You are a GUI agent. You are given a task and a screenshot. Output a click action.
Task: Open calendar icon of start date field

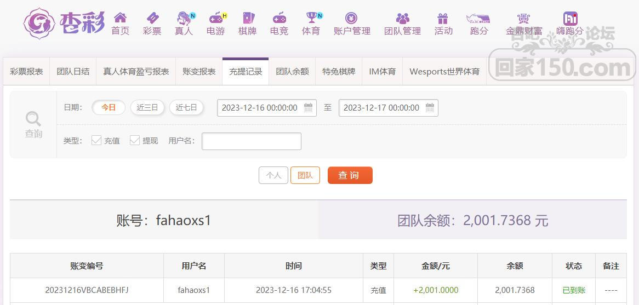pos(308,108)
